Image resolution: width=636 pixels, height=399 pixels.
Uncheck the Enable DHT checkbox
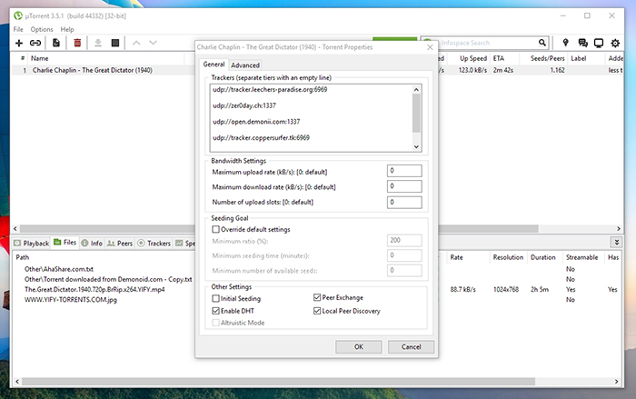pos(216,311)
